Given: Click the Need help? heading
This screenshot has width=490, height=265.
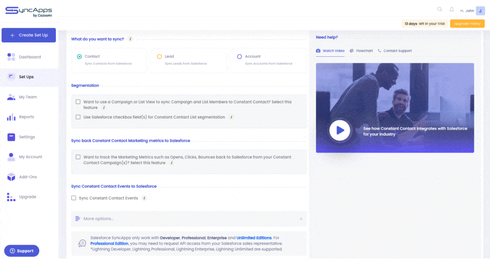Looking at the screenshot, I should 326,37.
